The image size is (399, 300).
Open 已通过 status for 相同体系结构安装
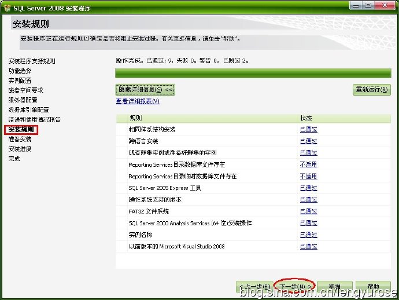coord(309,130)
